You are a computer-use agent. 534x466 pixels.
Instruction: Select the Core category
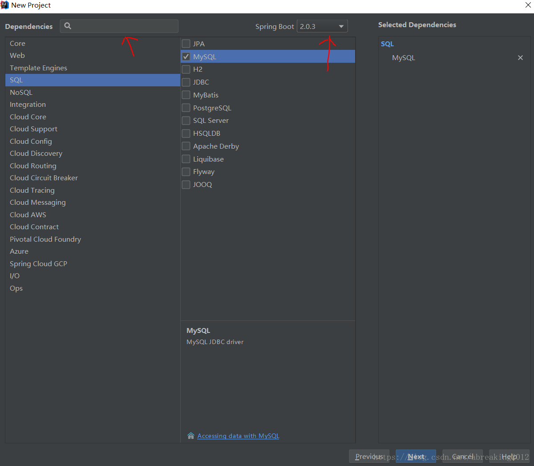click(93, 43)
